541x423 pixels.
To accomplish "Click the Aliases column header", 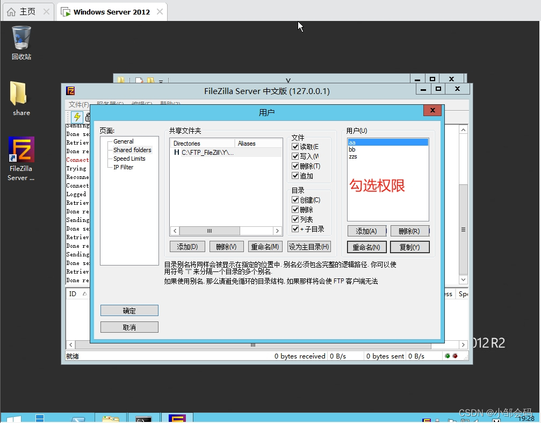I will tap(258, 144).
